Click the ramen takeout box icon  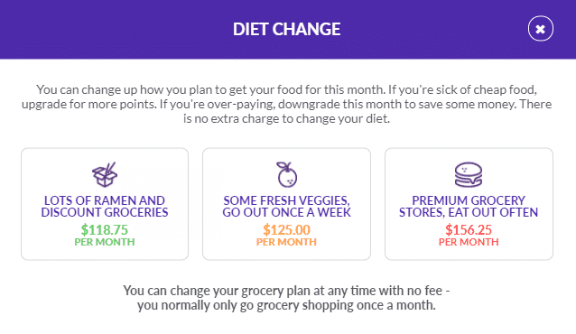[x=105, y=174]
